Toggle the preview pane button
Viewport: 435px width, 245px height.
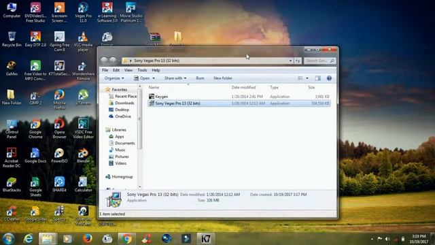(318, 78)
